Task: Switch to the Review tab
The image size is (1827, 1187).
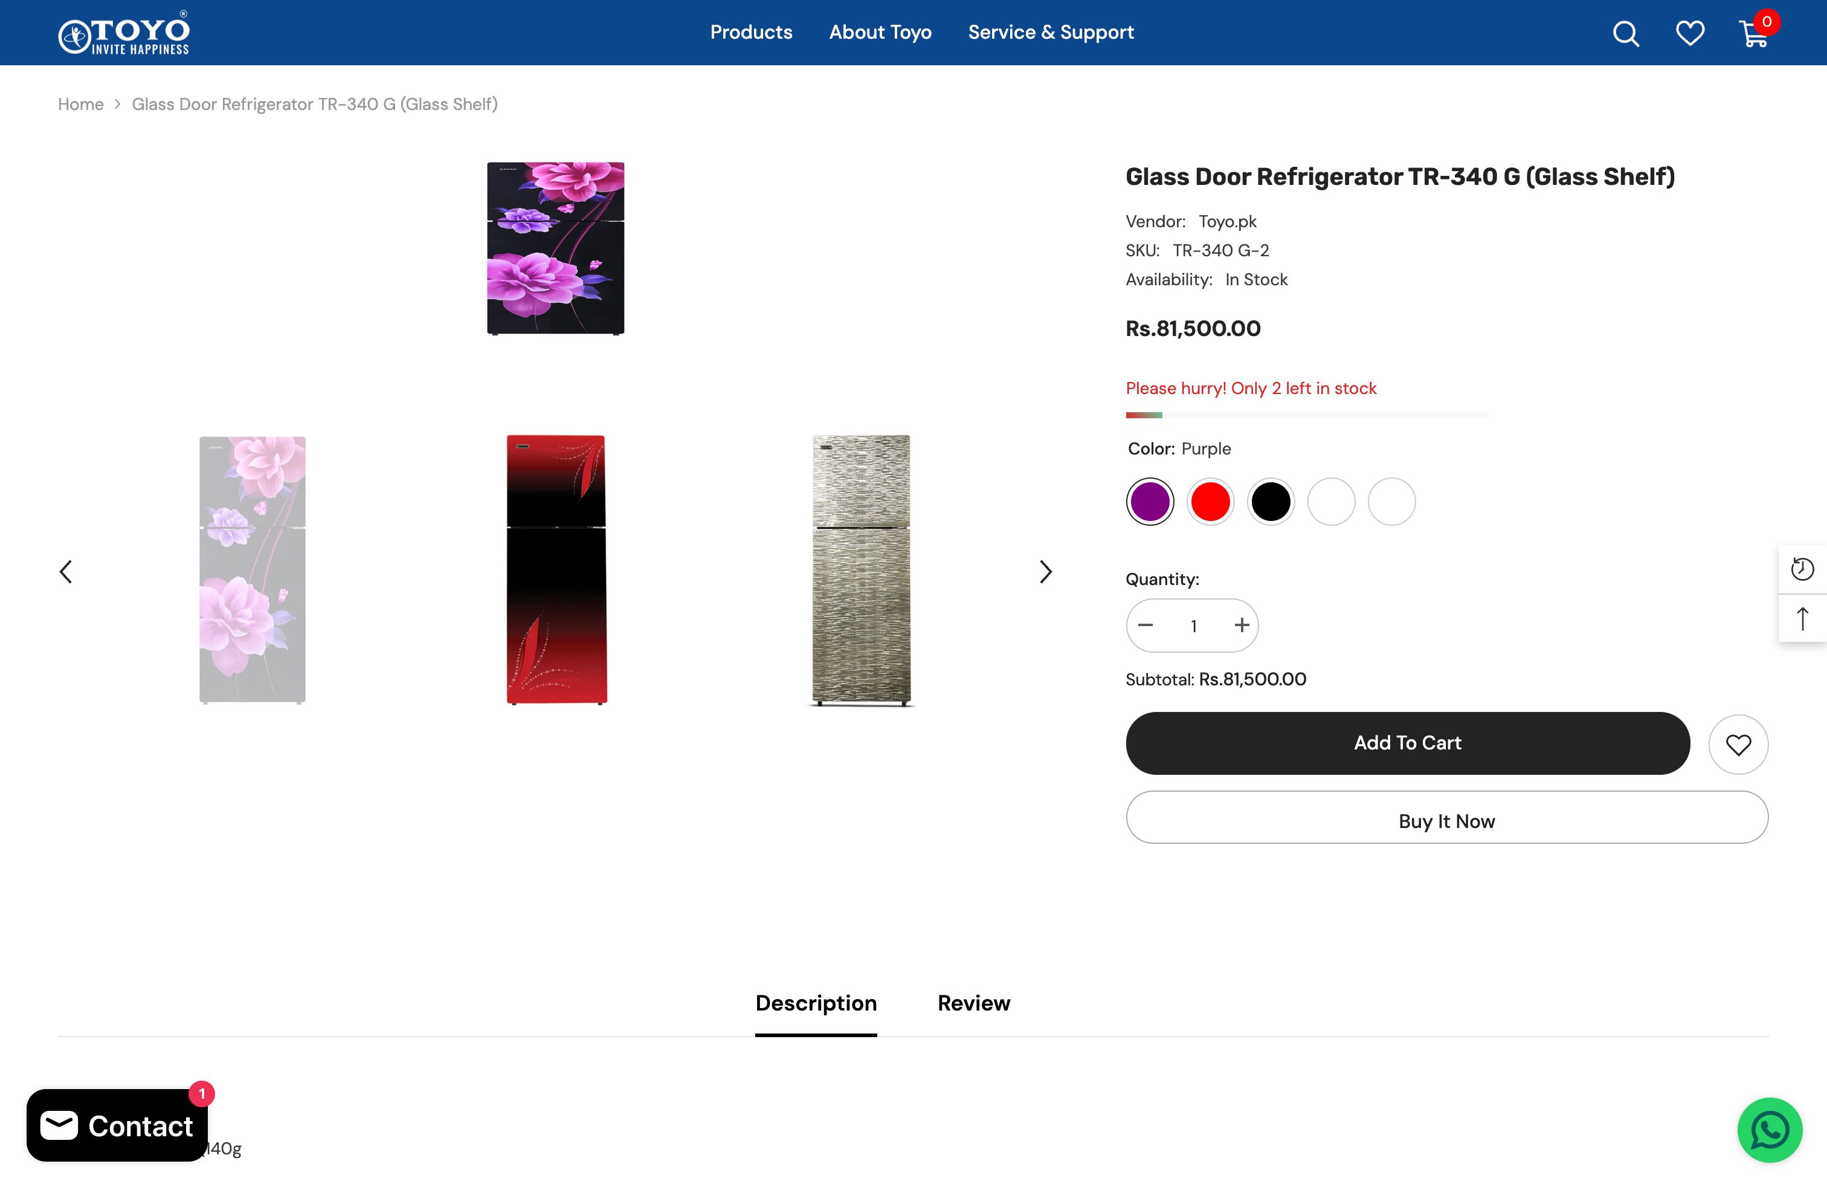Action: pos(973,1003)
